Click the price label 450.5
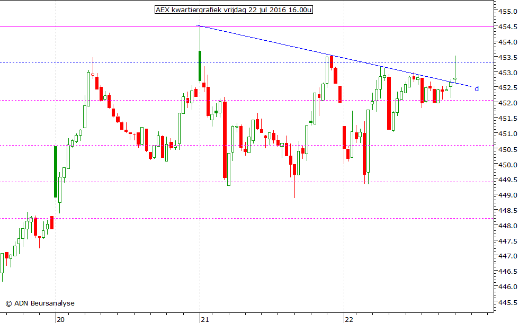This screenshot has height=323, width=519. click(508, 149)
